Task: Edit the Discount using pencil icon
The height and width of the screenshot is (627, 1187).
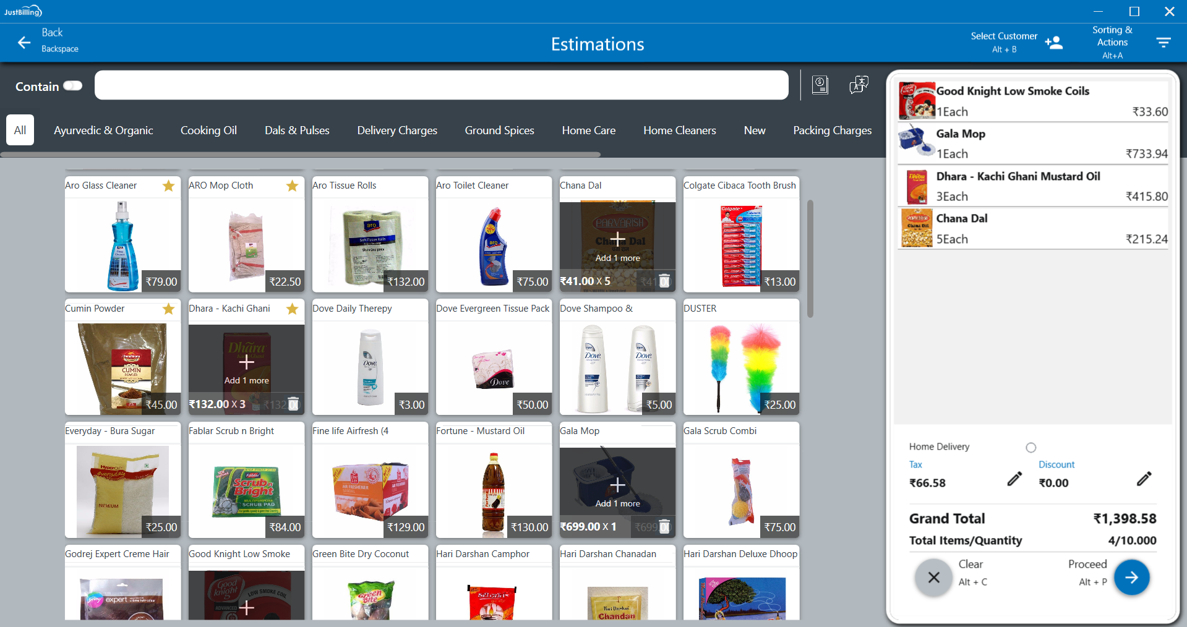Action: click(1144, 479)
